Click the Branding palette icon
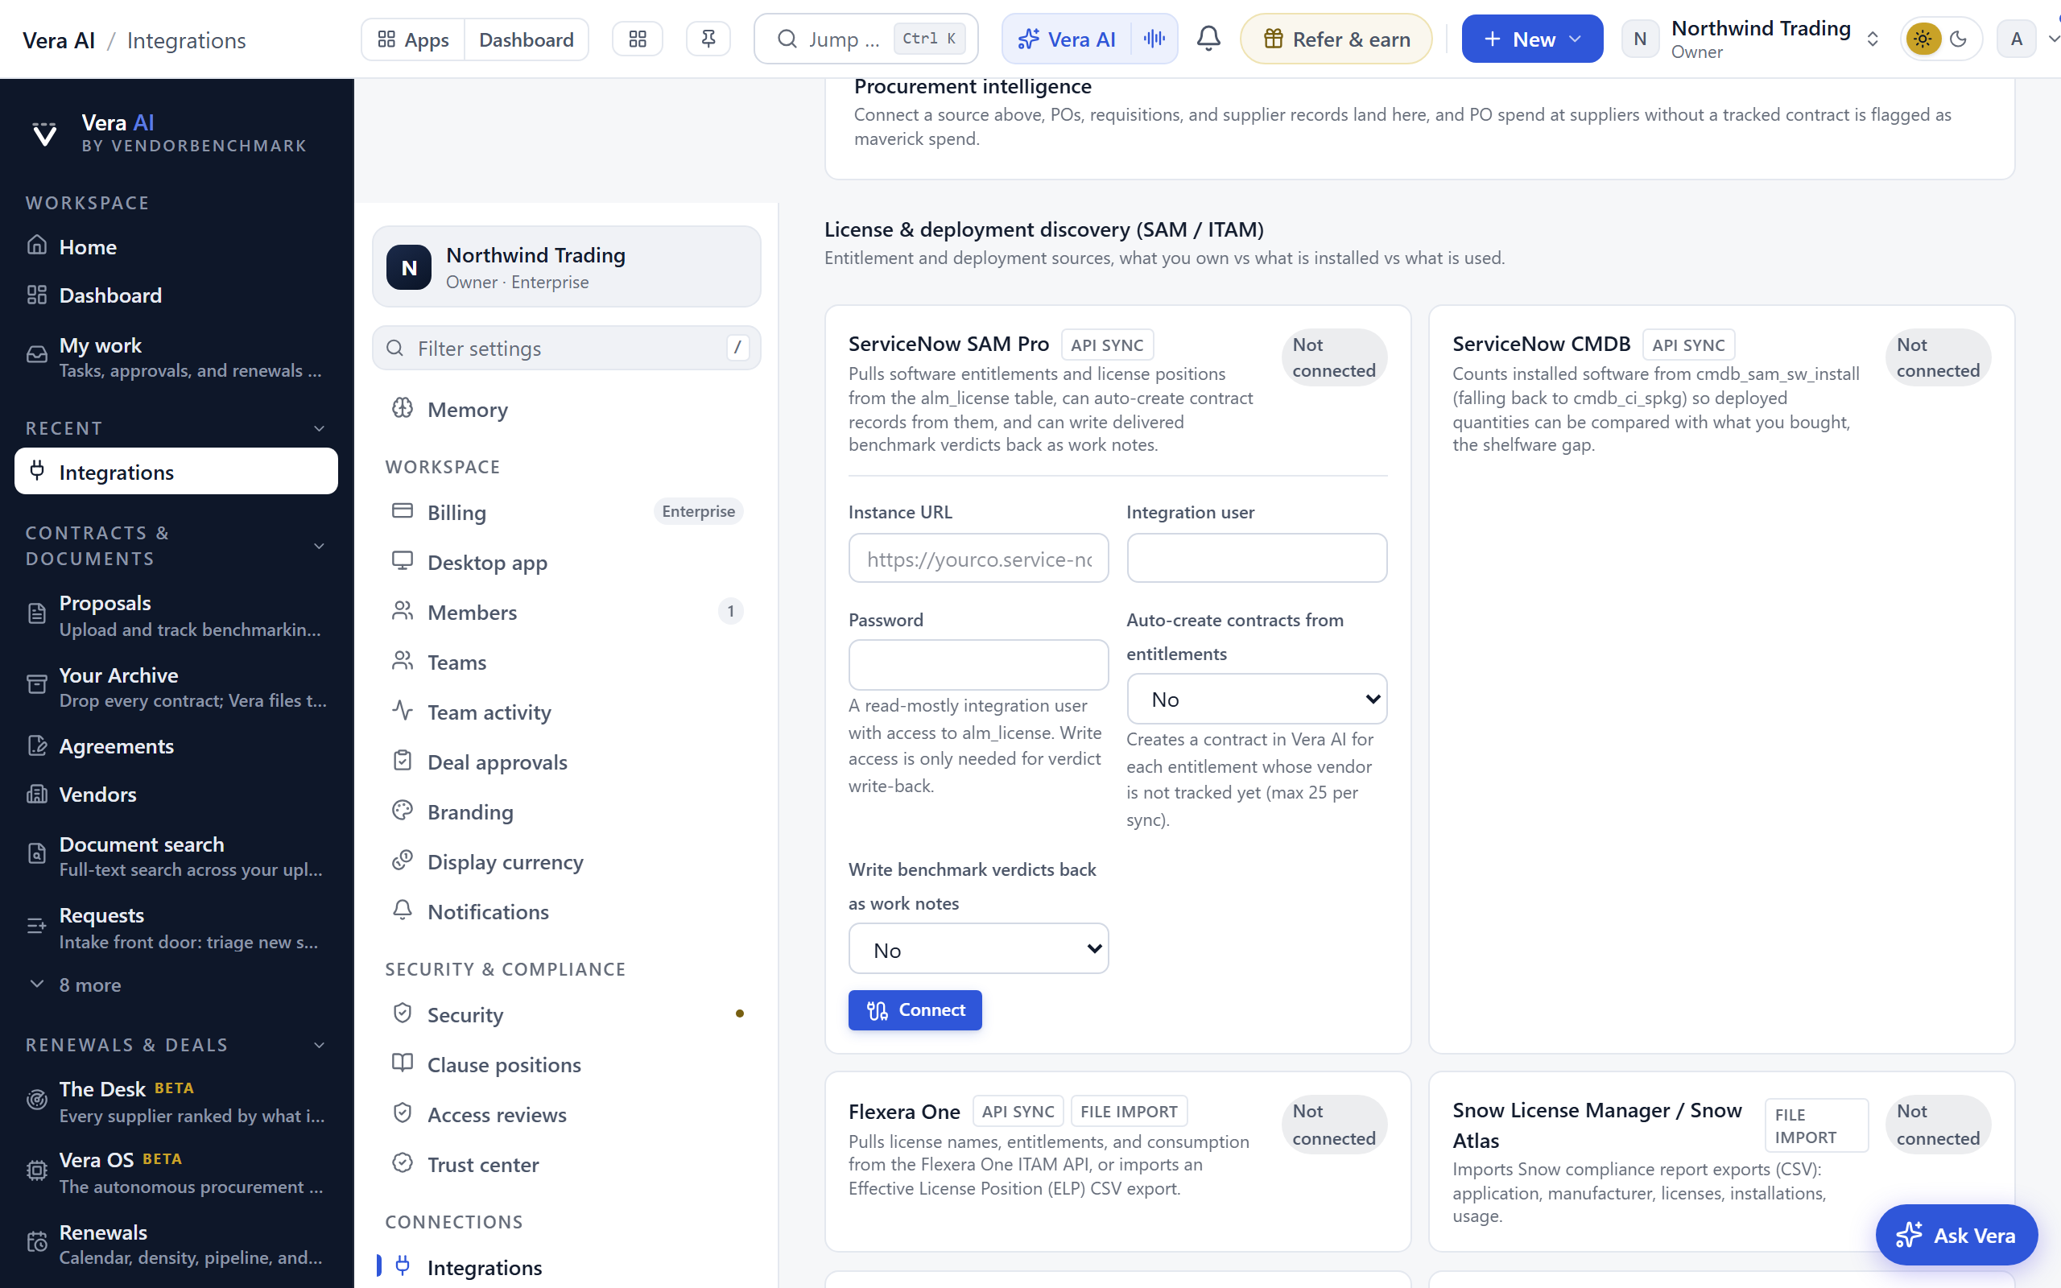Screen dimensions: 2061x1288 pos(402,810)
